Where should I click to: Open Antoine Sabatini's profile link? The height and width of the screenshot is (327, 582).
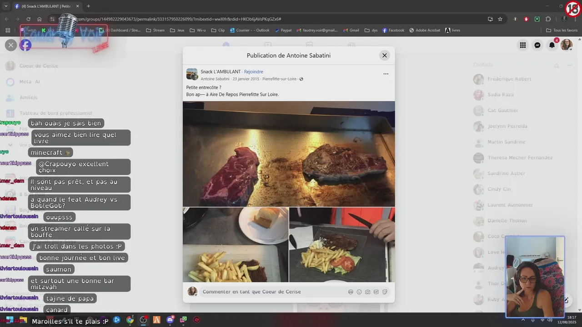[215, 79]
